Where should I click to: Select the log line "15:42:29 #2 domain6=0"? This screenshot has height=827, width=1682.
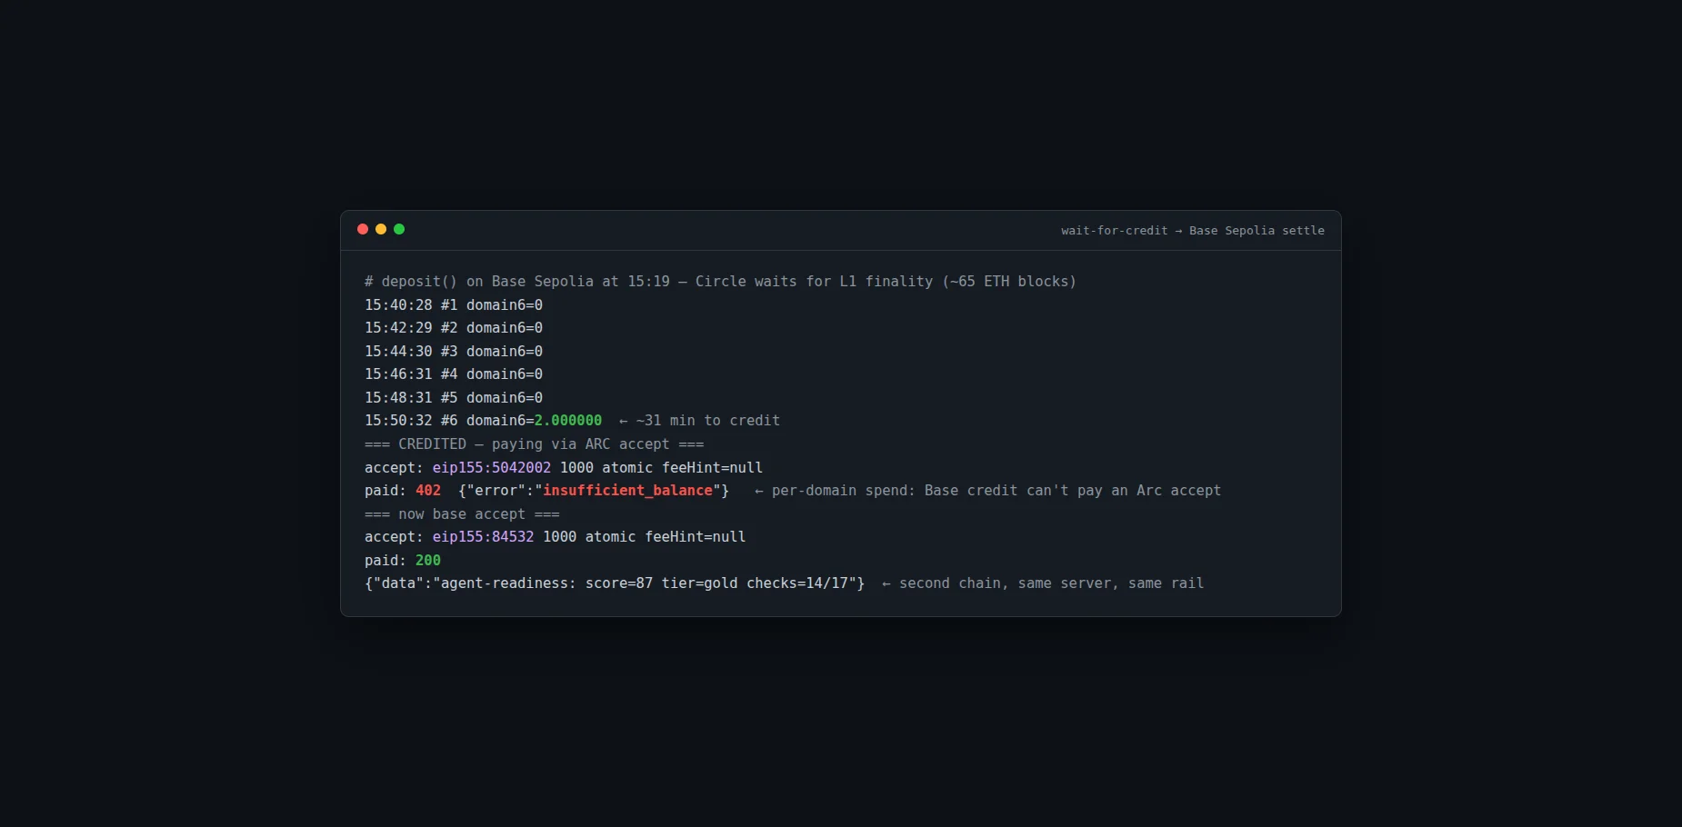(x=454, y=328)
